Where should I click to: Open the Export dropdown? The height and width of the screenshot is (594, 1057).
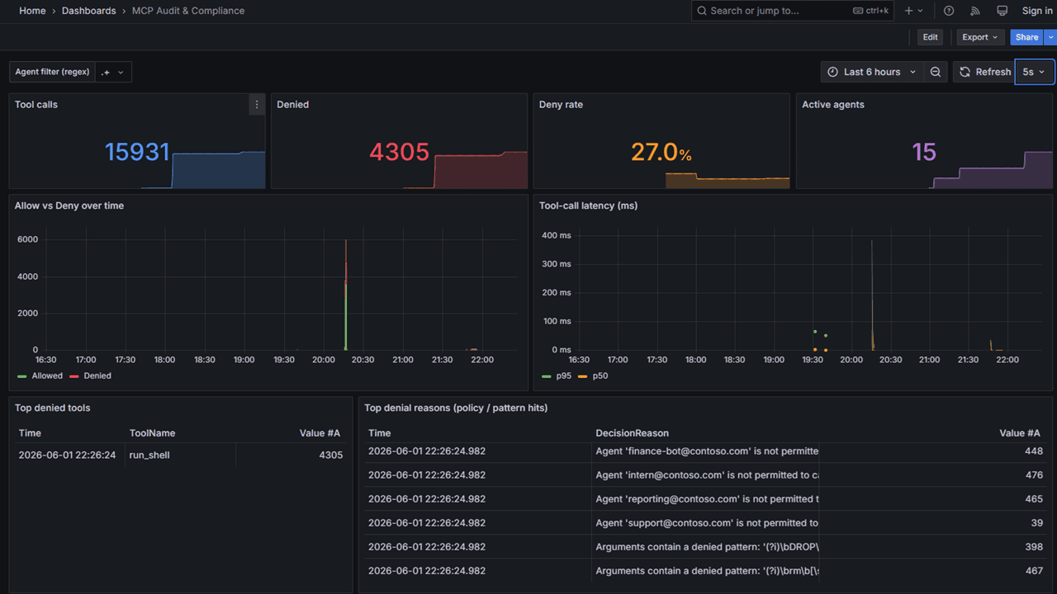pyautogui.click(x=980, y=37)
